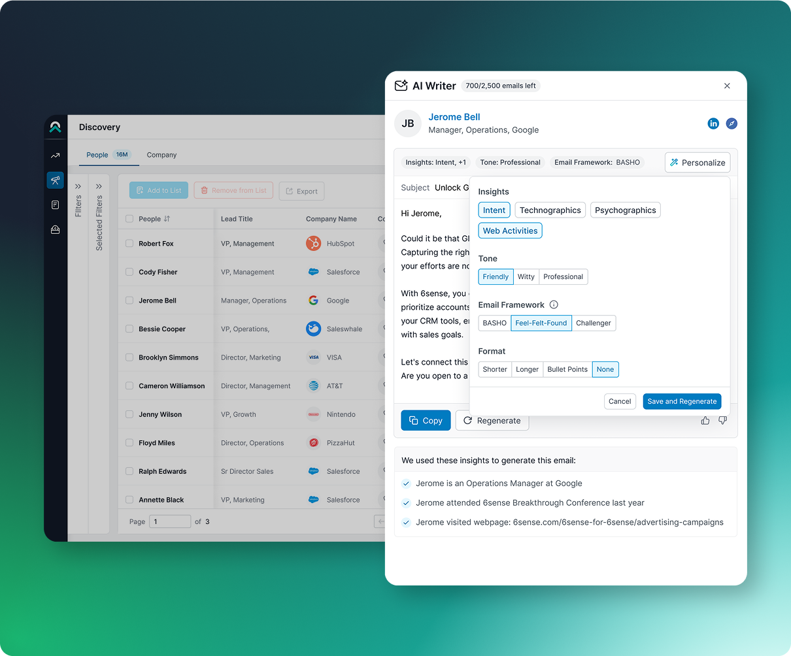791x656 pixels.
Task: Click the AI Writer envelope icon
Action: (401, 86)
